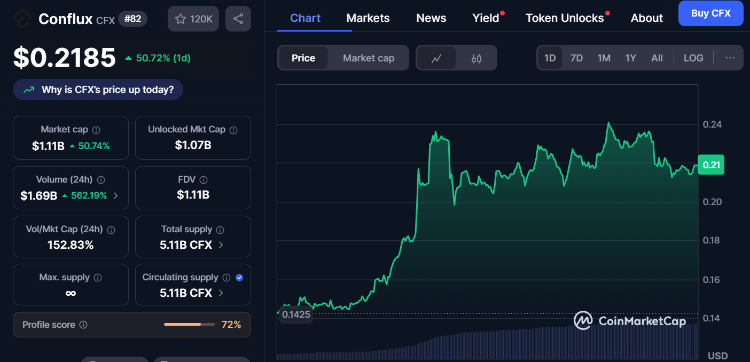The width and height of the screenshot is (750, 362).
Task: Click the Profile score info icon
Action: pyautogui.click(x=83, y=325)
